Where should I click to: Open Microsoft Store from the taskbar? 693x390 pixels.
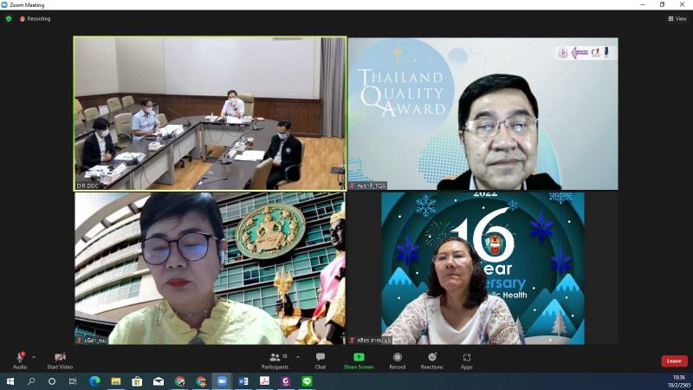coord(137,381)
